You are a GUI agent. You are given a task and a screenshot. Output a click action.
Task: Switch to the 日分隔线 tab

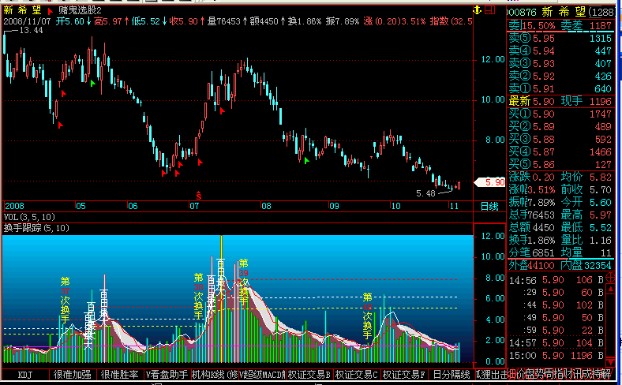(451, 374)
